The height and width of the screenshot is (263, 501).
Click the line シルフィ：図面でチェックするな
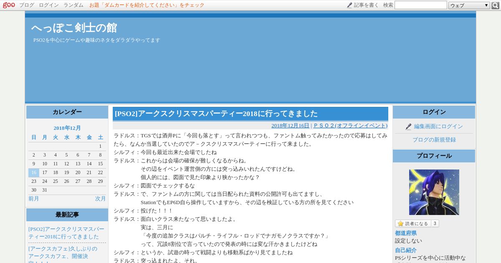[154, 186]
